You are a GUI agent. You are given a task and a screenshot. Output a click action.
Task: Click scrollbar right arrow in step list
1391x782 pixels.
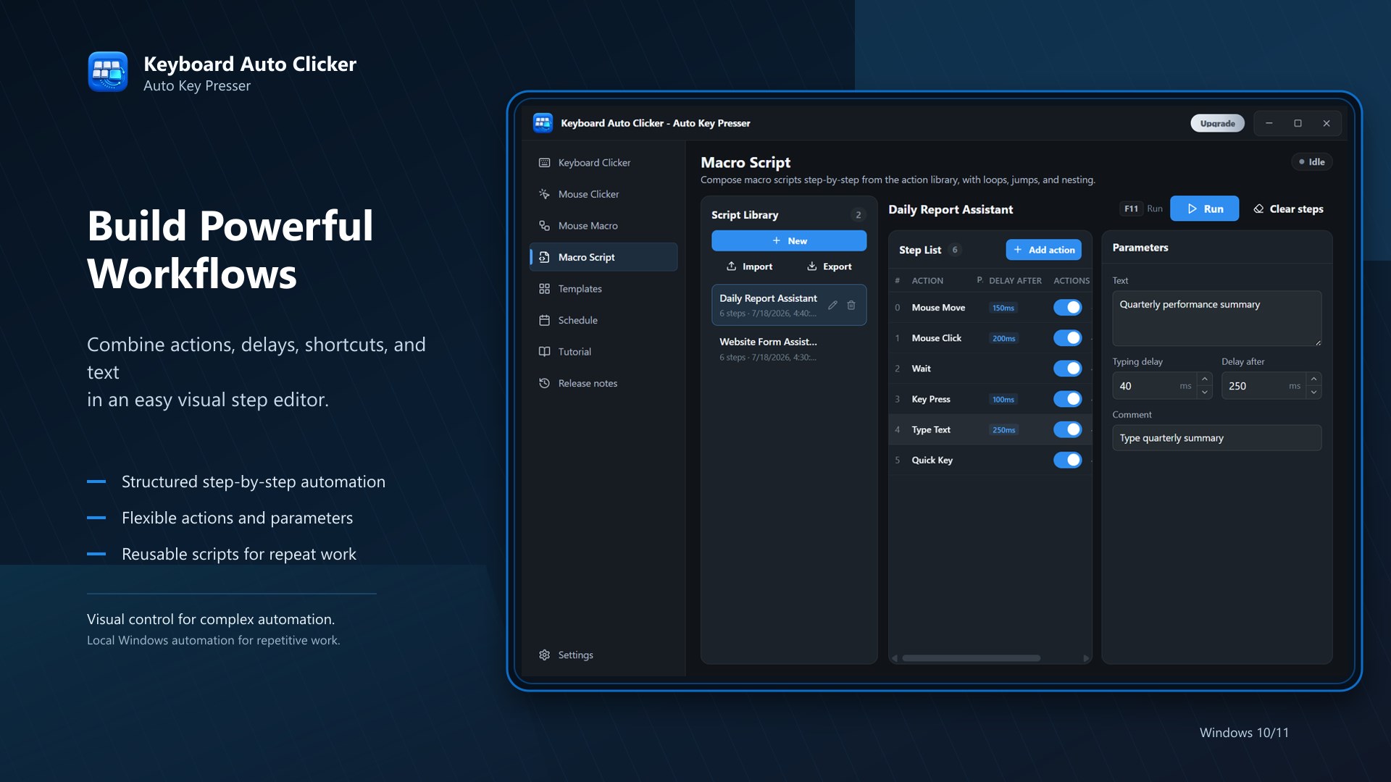pyautogui.click(x=1085, y=658)
